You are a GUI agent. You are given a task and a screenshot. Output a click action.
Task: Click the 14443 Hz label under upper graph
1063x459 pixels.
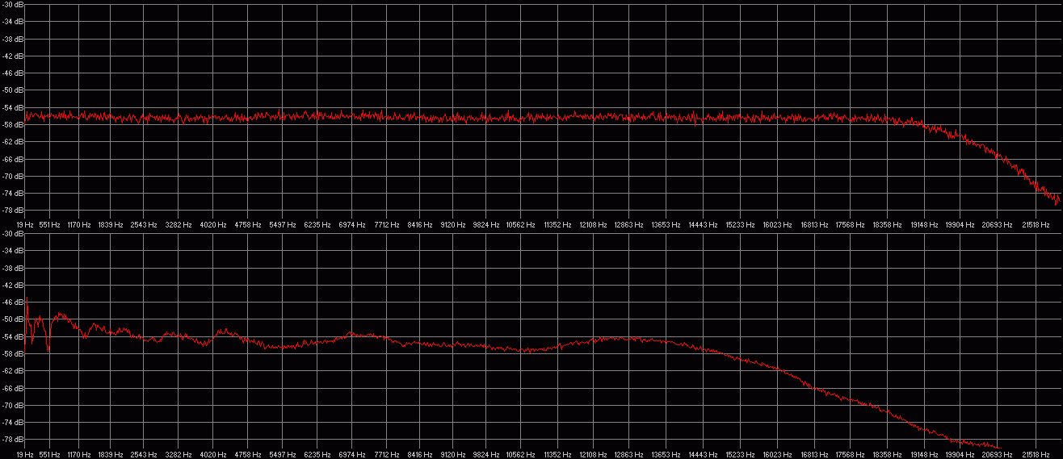703,225
